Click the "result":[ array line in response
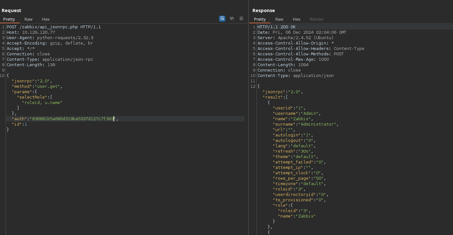Viewport: 453px width, 235px height. [x=275, y=97]
